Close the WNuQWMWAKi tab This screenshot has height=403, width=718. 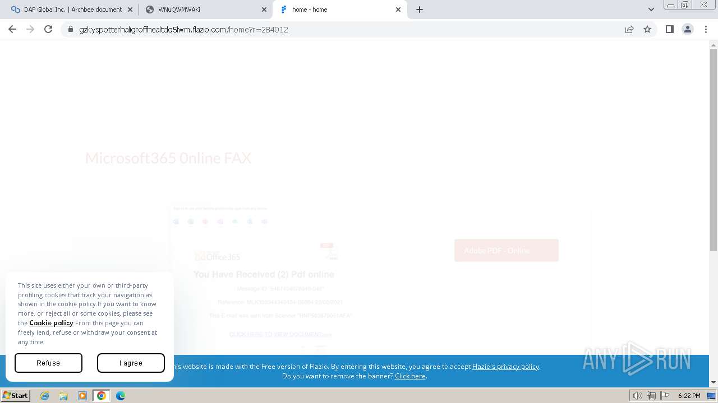point(264,10)
